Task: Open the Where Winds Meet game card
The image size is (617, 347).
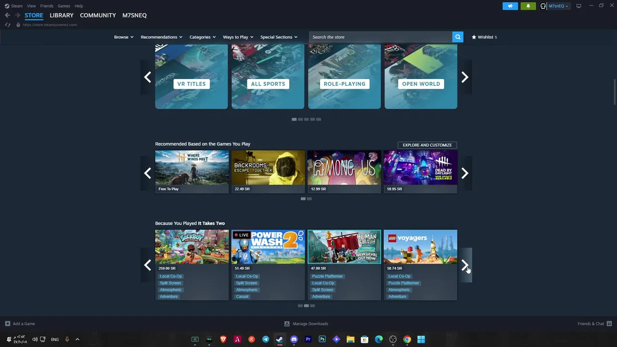Action: pos(192,172)
